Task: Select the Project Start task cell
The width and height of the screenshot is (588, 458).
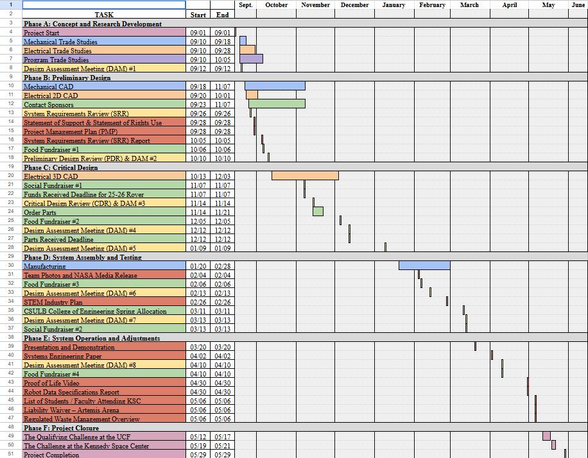Action: click(x=103, y=33)
